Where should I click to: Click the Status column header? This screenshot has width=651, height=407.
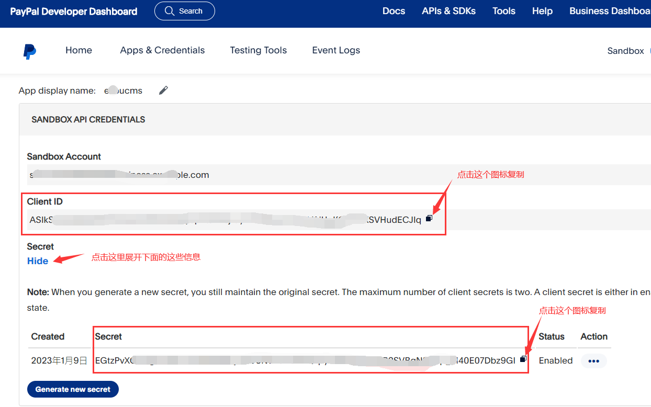pyautogui.click(x=552, y=336)
